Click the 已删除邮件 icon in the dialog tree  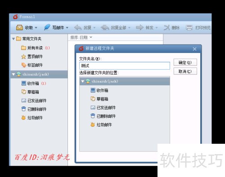93,116
